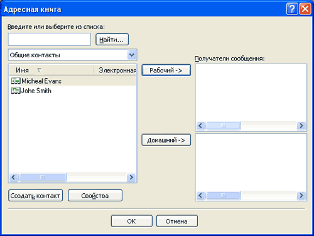Click the left scroll arrow in the lower recipients box
Image resolution: width=314 pixels, height=236 pixels.
[x=200, y=196]
